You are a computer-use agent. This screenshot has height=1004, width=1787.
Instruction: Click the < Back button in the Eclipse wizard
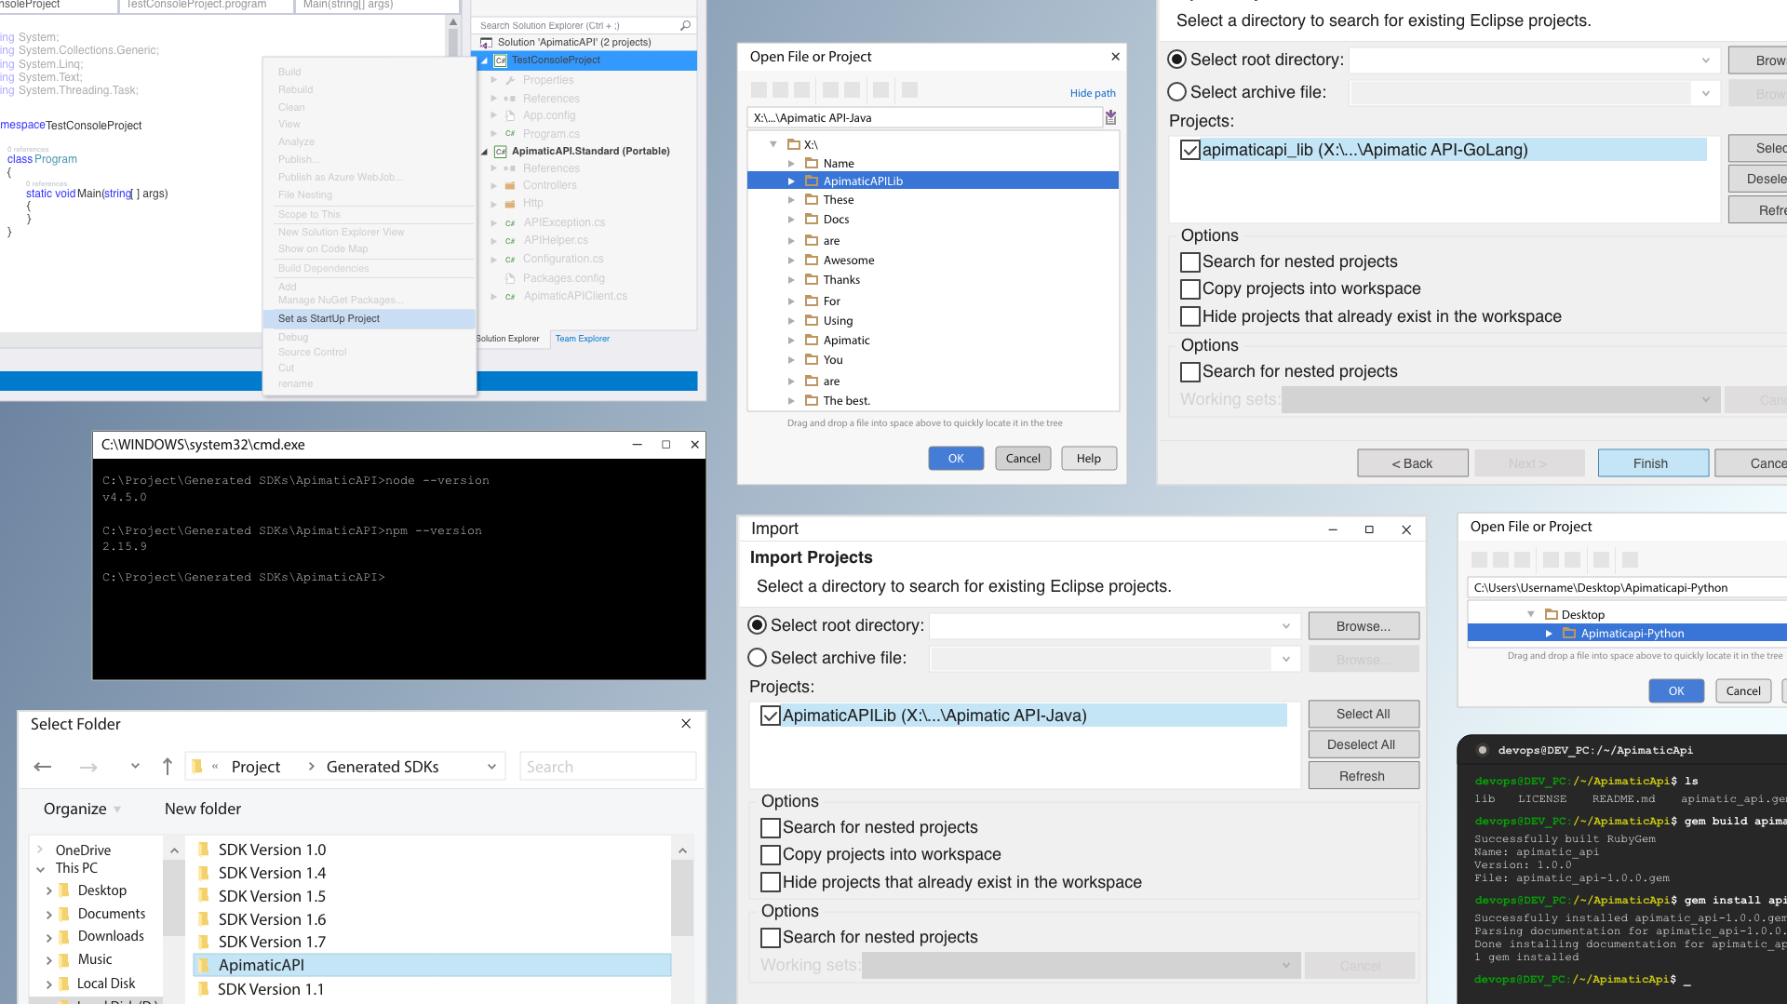[x=1413, y=462]
